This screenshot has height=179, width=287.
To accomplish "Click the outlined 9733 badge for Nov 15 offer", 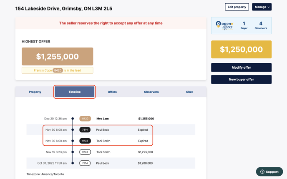I will click(85, 152).
